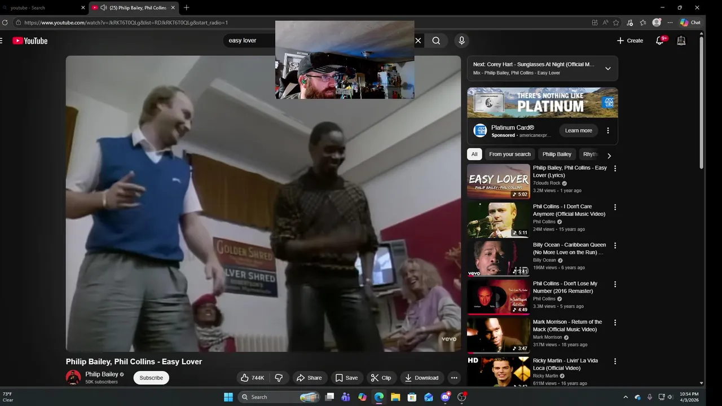Click the YouTube search magnifier button
The image size is (722, 406).
[x=436, y=41]
